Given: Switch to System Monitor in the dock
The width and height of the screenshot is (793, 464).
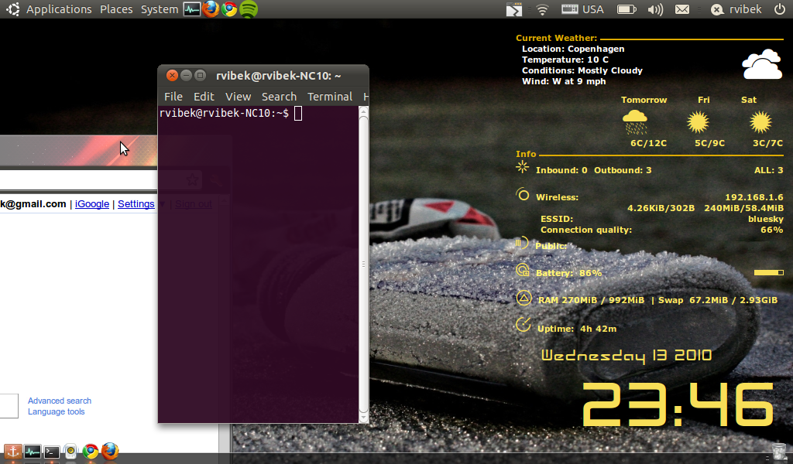Looking at the screenshot, I should (x=33, y=452).
